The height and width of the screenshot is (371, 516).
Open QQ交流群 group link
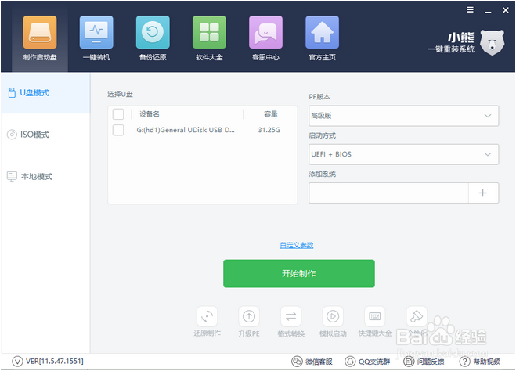(367, 362)
